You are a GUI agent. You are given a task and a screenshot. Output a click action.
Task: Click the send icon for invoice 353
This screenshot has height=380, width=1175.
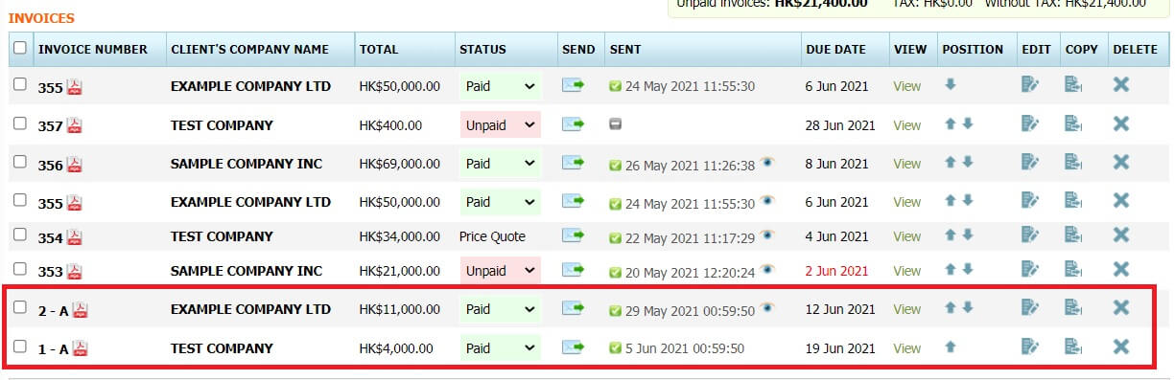pyautogui.click(x=574, y=270)
